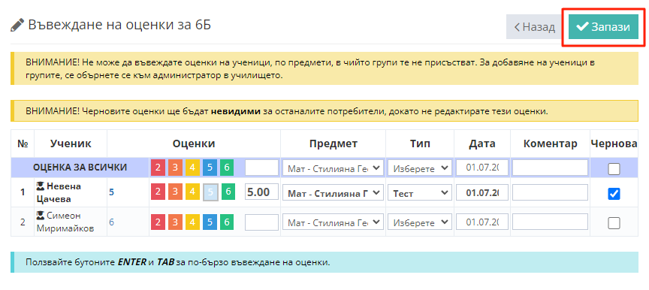Click the Дата column header
The image size is (649, 290).
[x=482, y=144]
